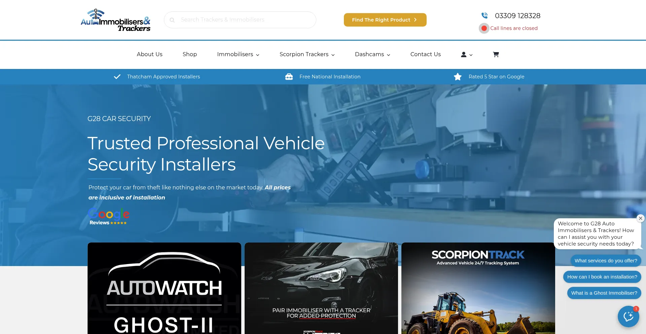Open the shopping cart icon
The width and height of the screenshot is (646, 334).
click(496, 54)
